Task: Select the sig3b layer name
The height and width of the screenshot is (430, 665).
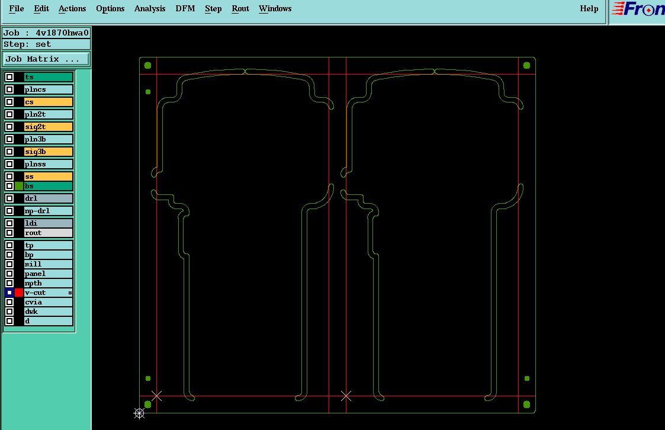Action: (x=49, y=152)
